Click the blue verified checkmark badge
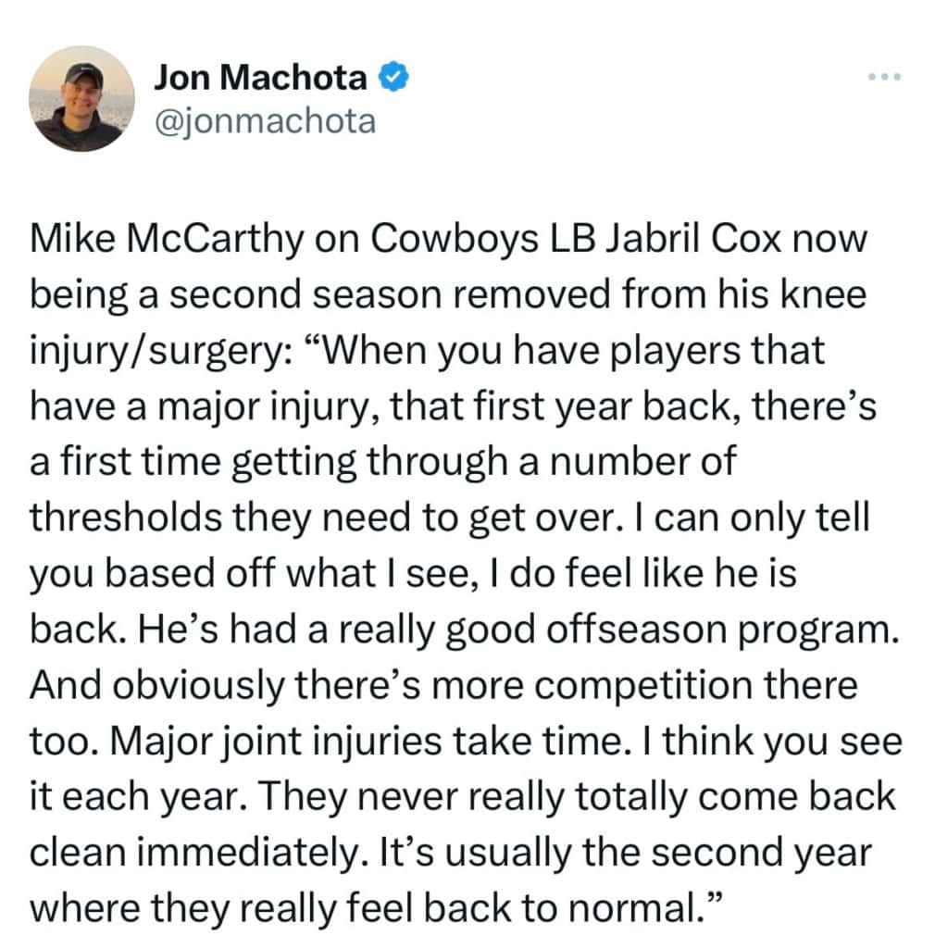 395,79
